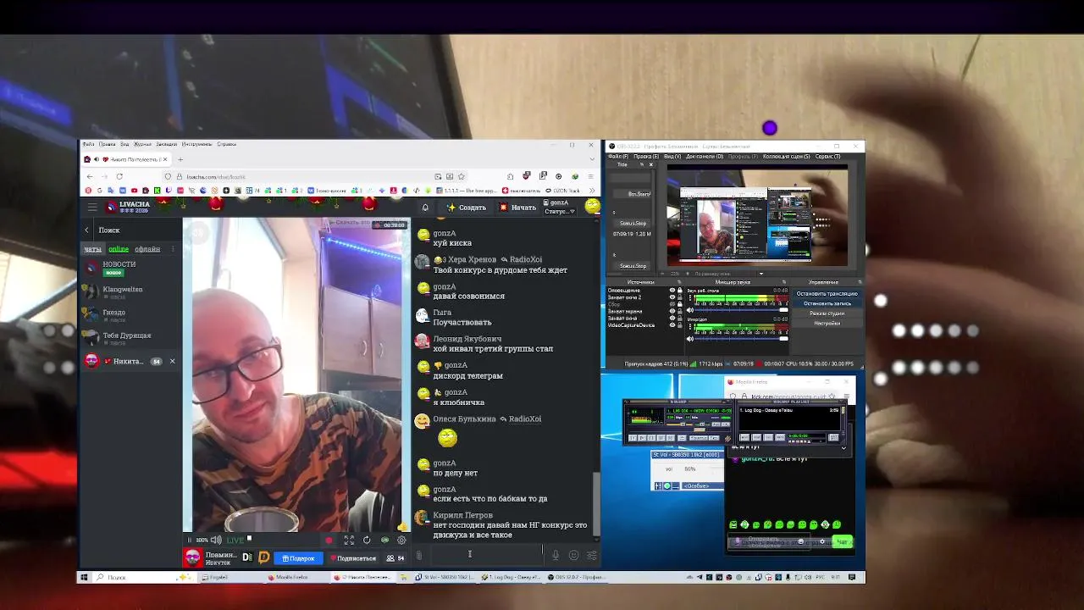1084x610 pixels.
Task: Open Mic/Aux channel three-dot menu in OBS
Action: pyautogui.click(x=690, y=327)
